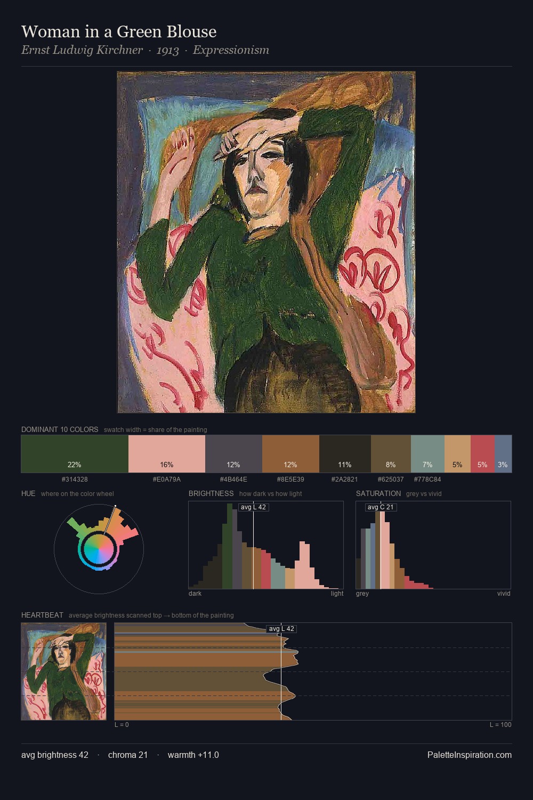Click the hex code #E0A79A

(167, 479)
